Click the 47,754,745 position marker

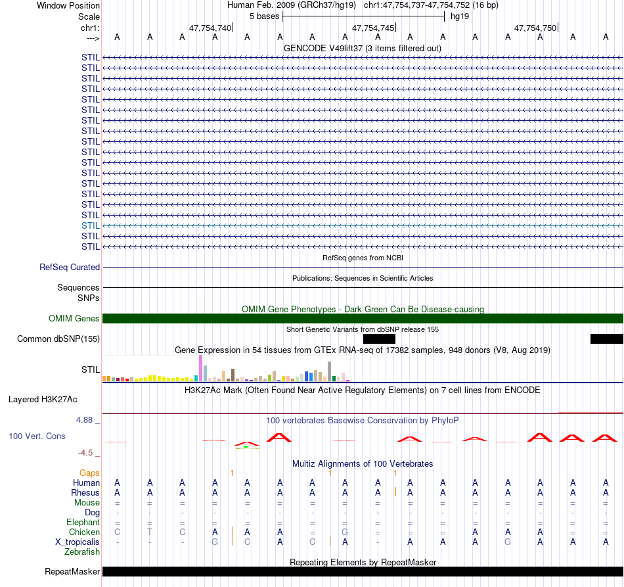tap(373, 28)
